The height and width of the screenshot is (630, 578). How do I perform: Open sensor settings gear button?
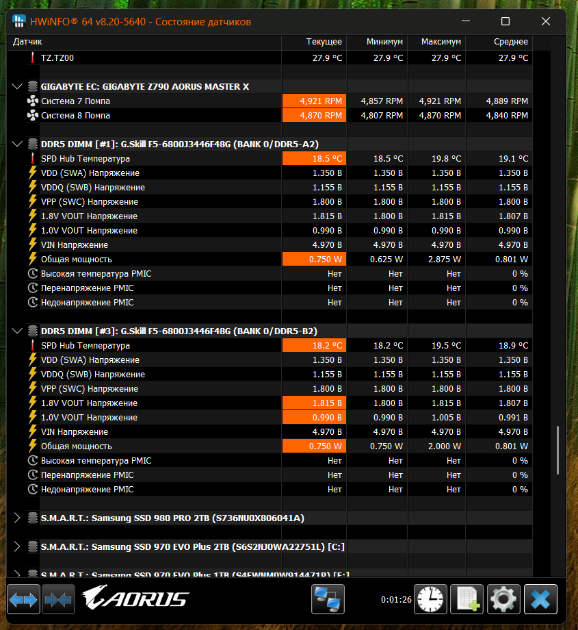[503, 599]
